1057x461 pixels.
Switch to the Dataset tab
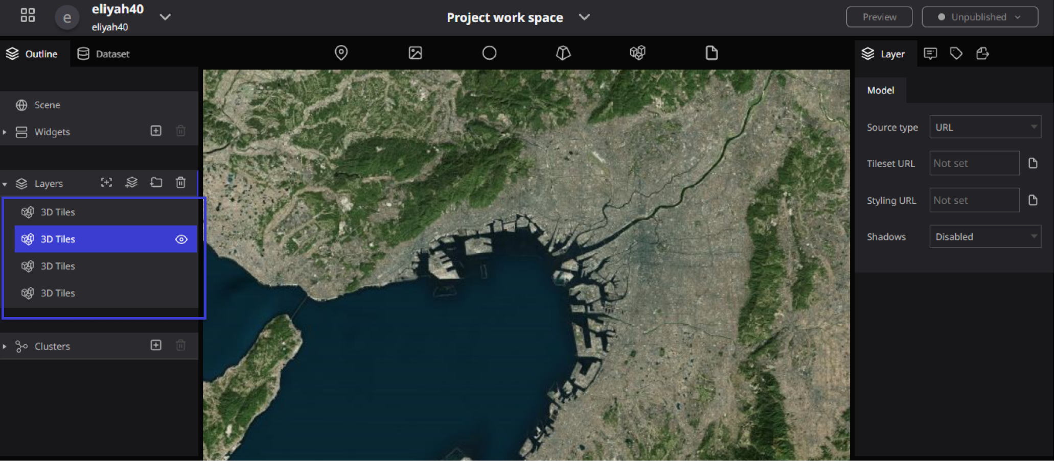[104, 54]
